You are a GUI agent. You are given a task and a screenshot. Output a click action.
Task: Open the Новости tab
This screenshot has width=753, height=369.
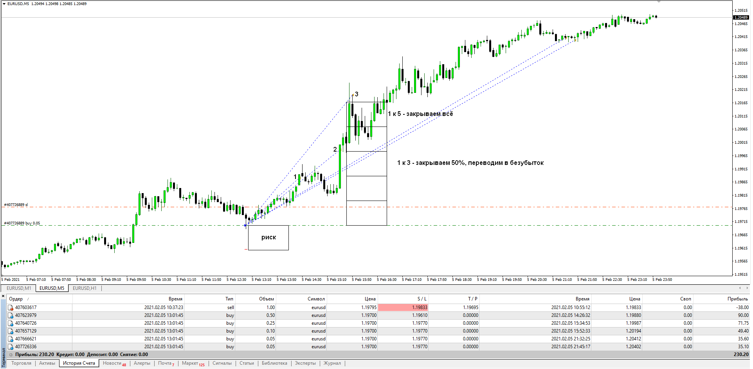(114, 364)
